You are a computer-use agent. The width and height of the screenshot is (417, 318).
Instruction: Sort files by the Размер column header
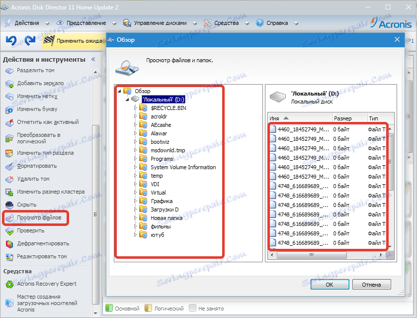click(x=349, y=118)
